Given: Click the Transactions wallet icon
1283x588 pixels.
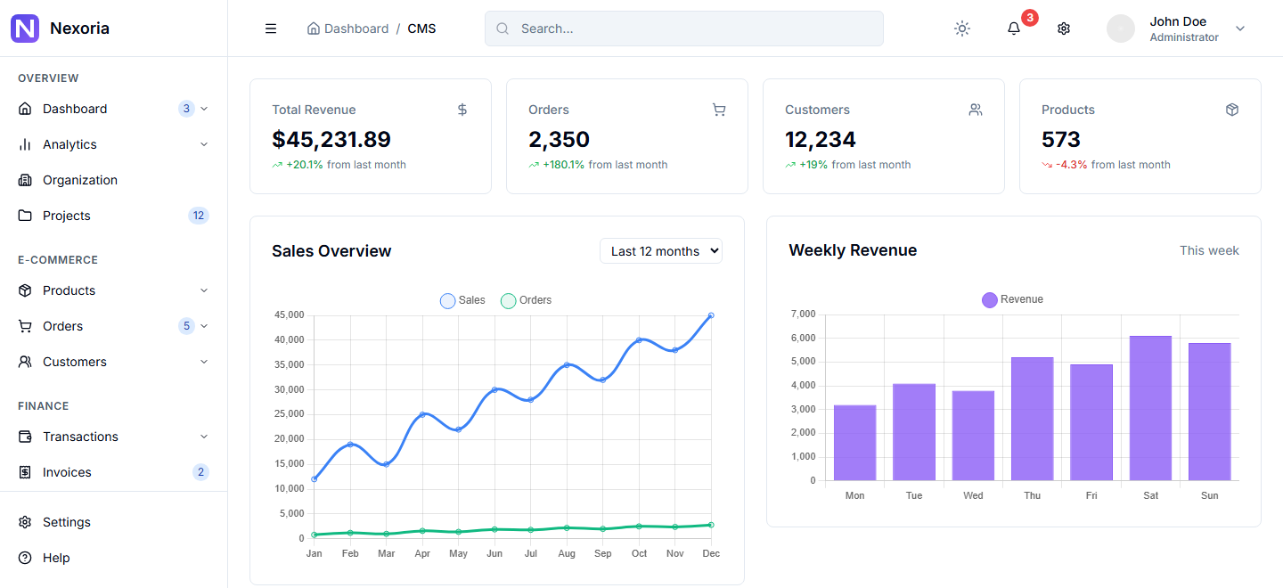Looking at the screenshot, I should coord(25,437).
